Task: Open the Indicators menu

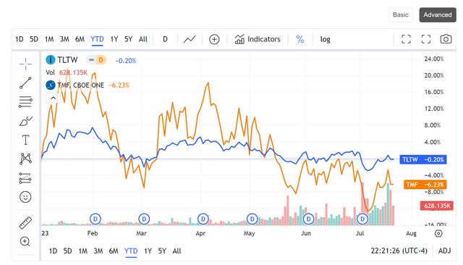Action: [x=258, y=39]
